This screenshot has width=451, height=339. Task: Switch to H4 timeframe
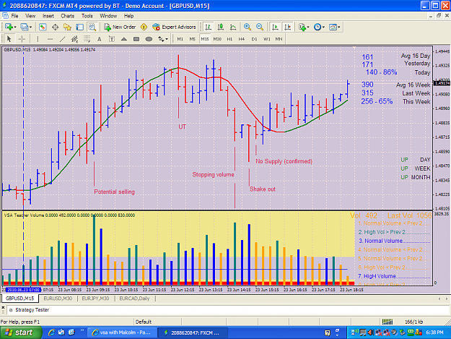coord(242,39)
